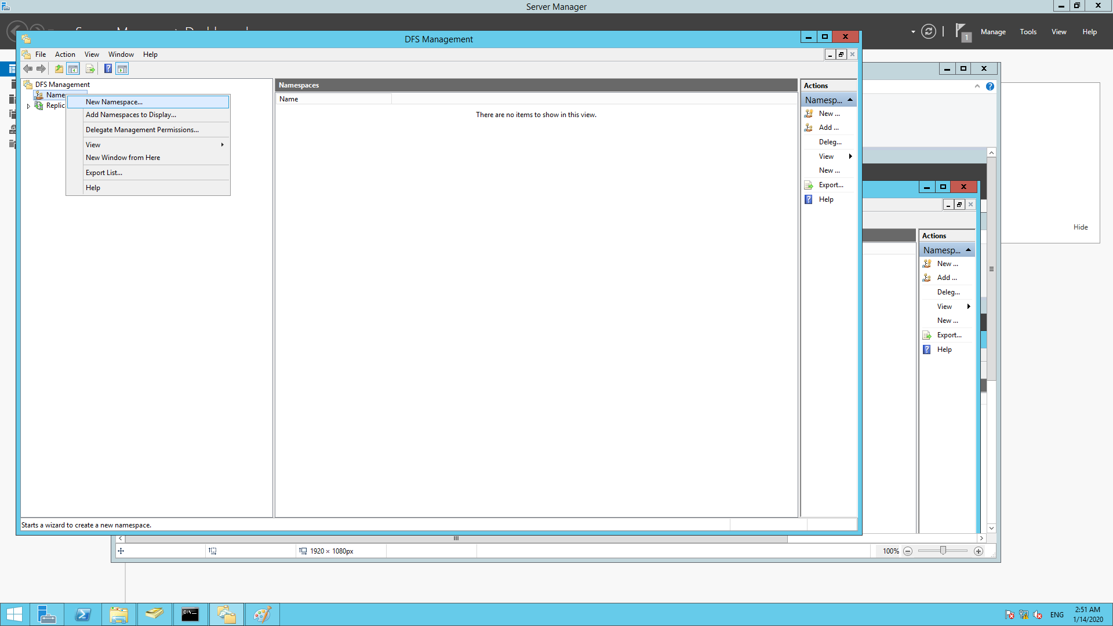Open PowerShell from the taskbar
The image size is (1113, 626).
(x=83, y=614)
